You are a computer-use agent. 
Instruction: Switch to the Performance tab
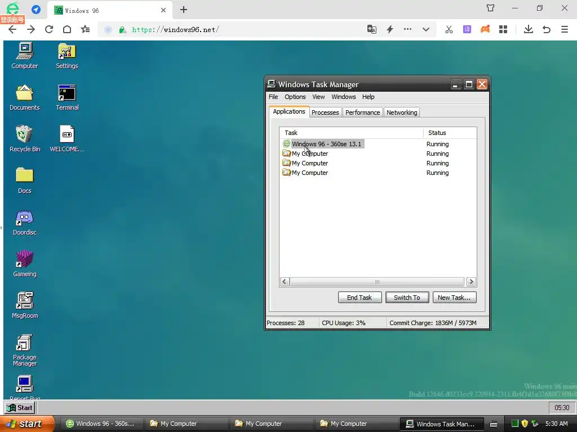point(362,112)
